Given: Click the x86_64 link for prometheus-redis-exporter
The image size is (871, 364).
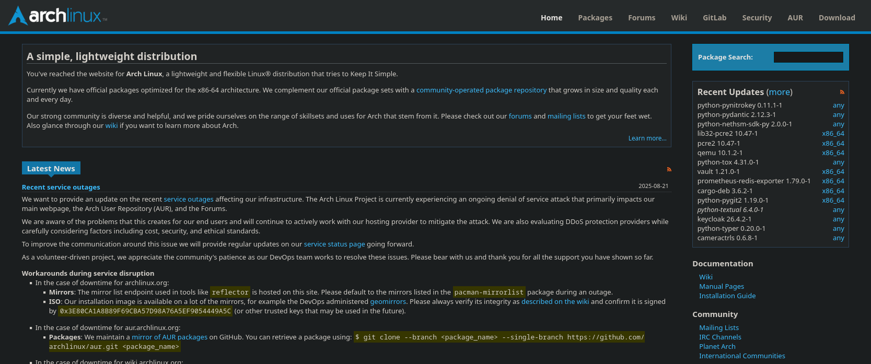Looking at the screenshot, I should 833,181.
